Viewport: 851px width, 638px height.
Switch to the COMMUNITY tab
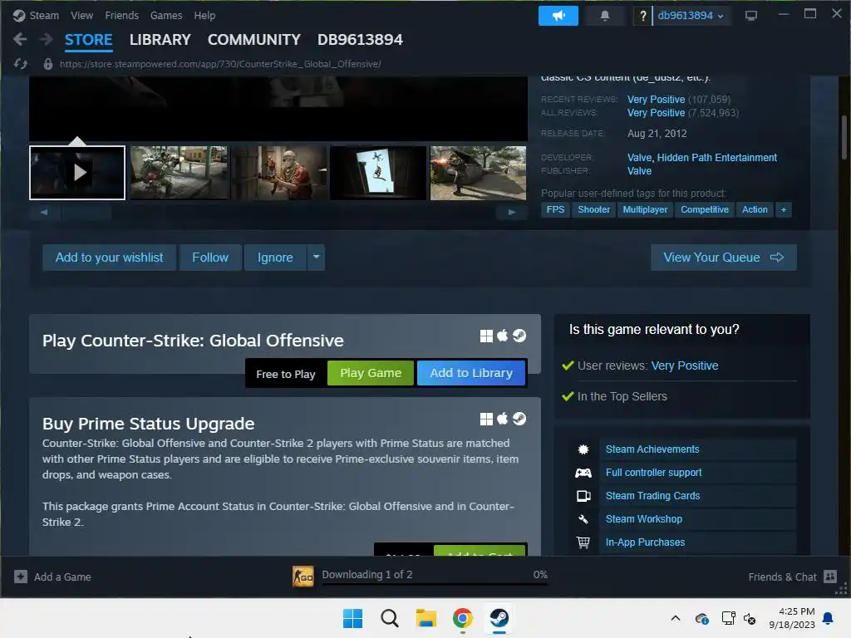(x=254, y=40)
